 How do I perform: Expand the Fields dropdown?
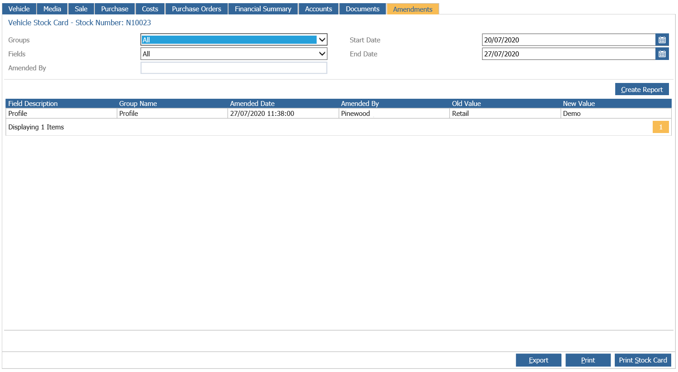tap(234, 54)
